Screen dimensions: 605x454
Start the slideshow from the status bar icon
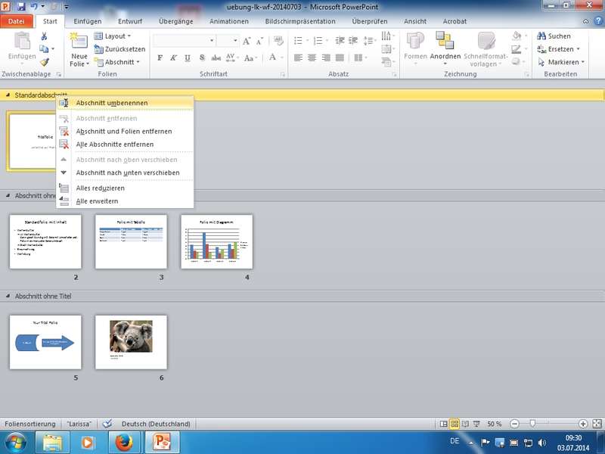pos(477,424)
